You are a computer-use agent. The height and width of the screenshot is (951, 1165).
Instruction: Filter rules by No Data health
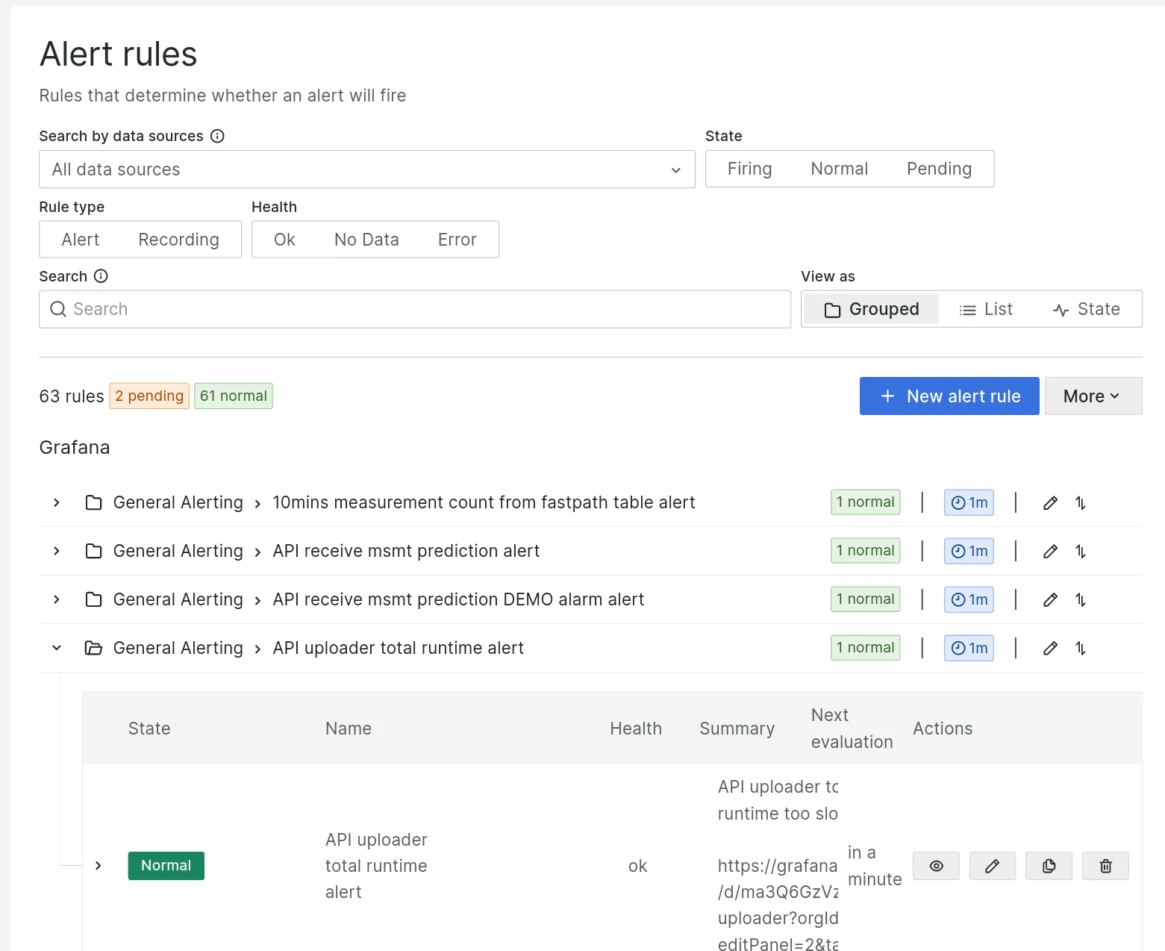366,240
